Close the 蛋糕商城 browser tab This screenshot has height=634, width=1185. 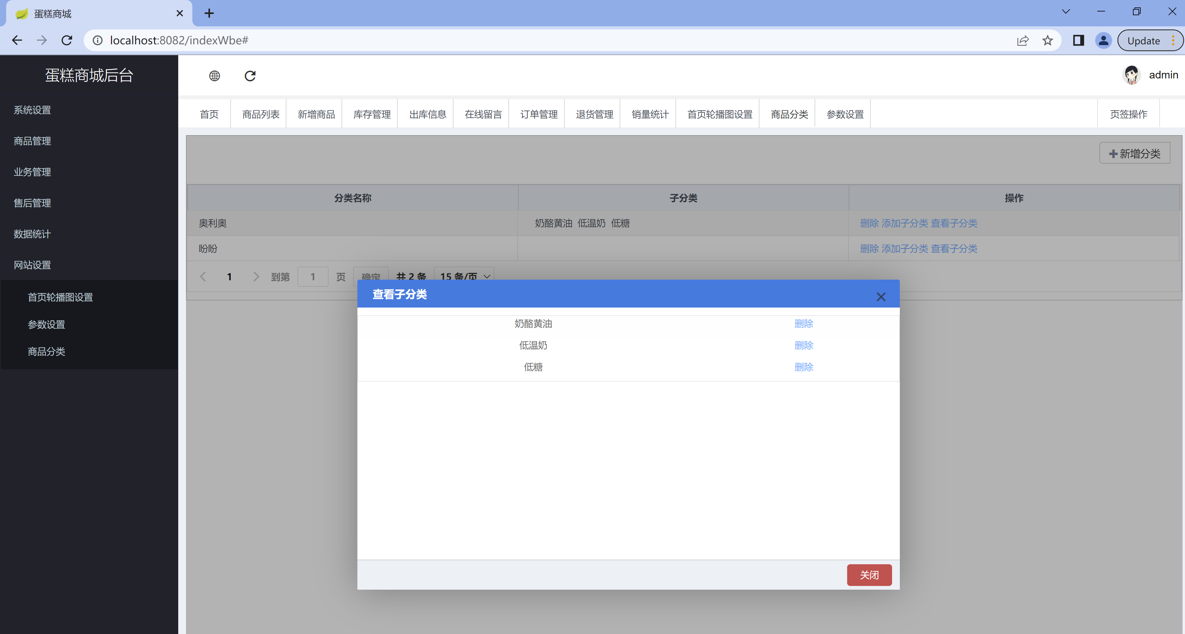[x=180, y=13]
